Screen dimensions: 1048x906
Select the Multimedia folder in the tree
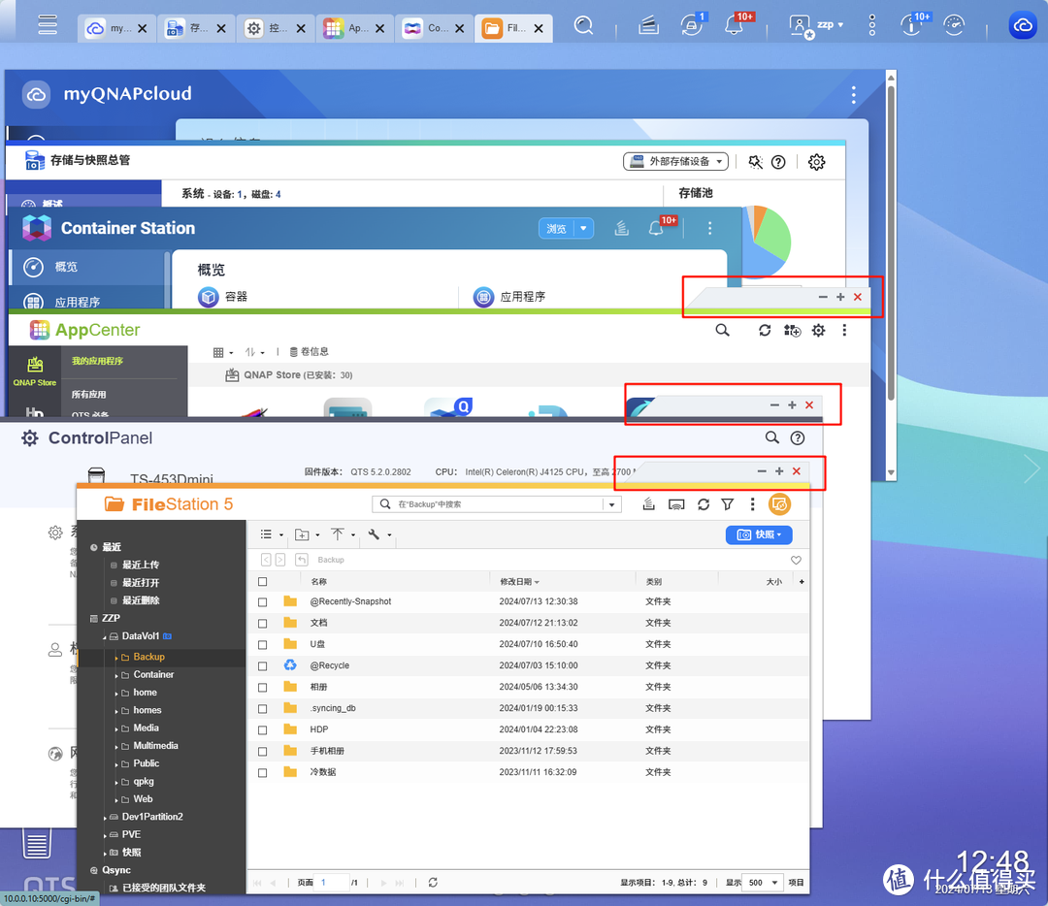click(x=155, y=746)
